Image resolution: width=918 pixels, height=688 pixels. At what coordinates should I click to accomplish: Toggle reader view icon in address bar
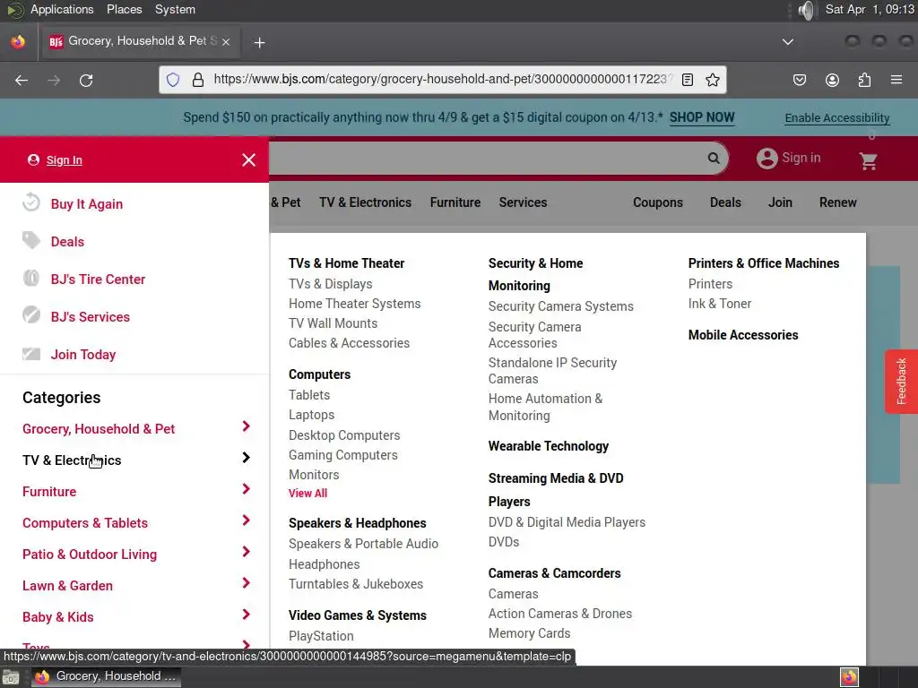pos(688,80)
